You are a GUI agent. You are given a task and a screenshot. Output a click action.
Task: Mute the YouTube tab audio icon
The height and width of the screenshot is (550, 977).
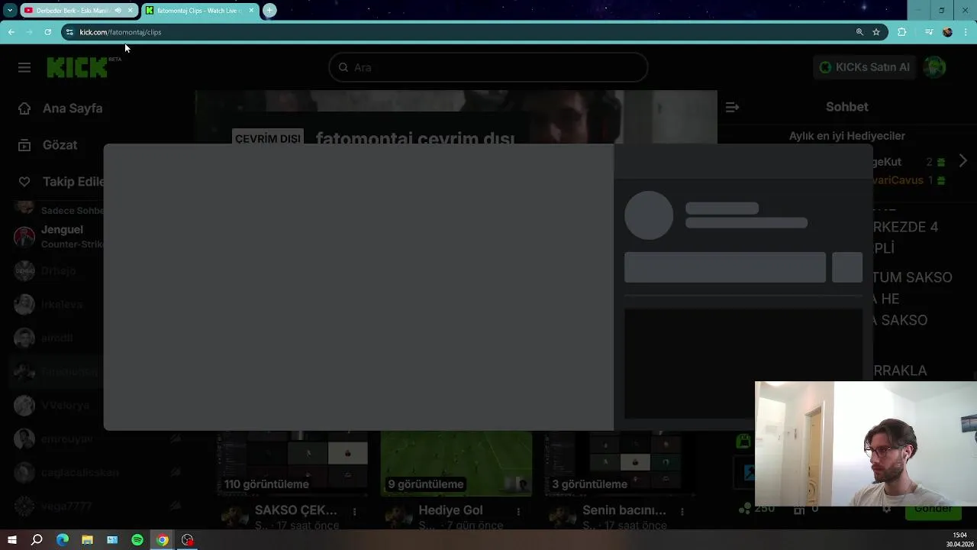pos(118,11)
